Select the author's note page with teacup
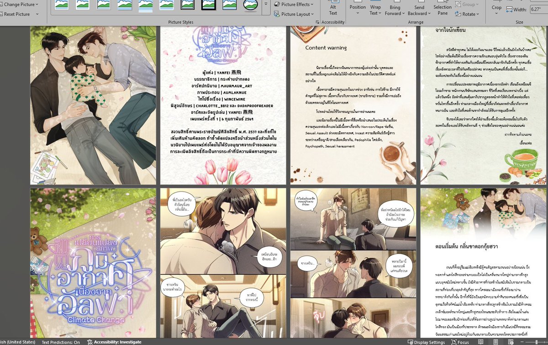Viewport: 548px width, 345px height. pyautogui.click(x=484, y=106)
